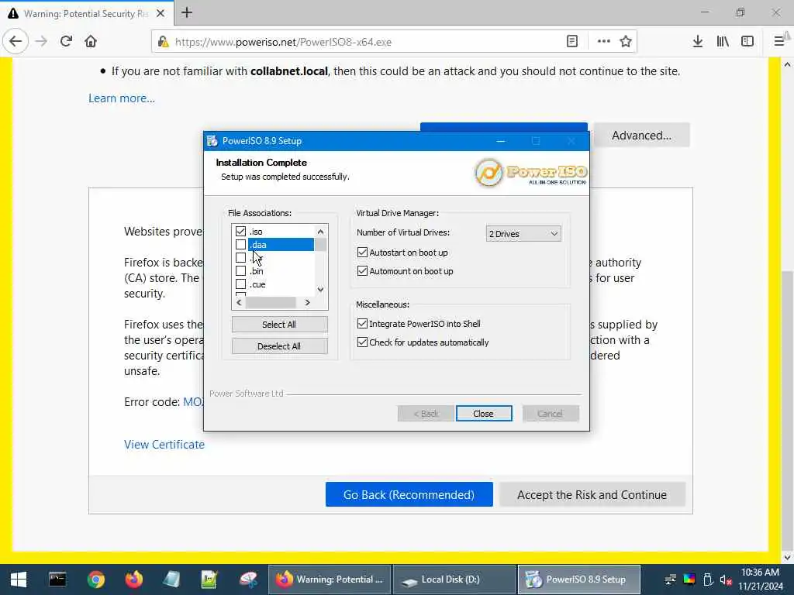Click Accept the Risk and Continue

[x=592, y=494]
